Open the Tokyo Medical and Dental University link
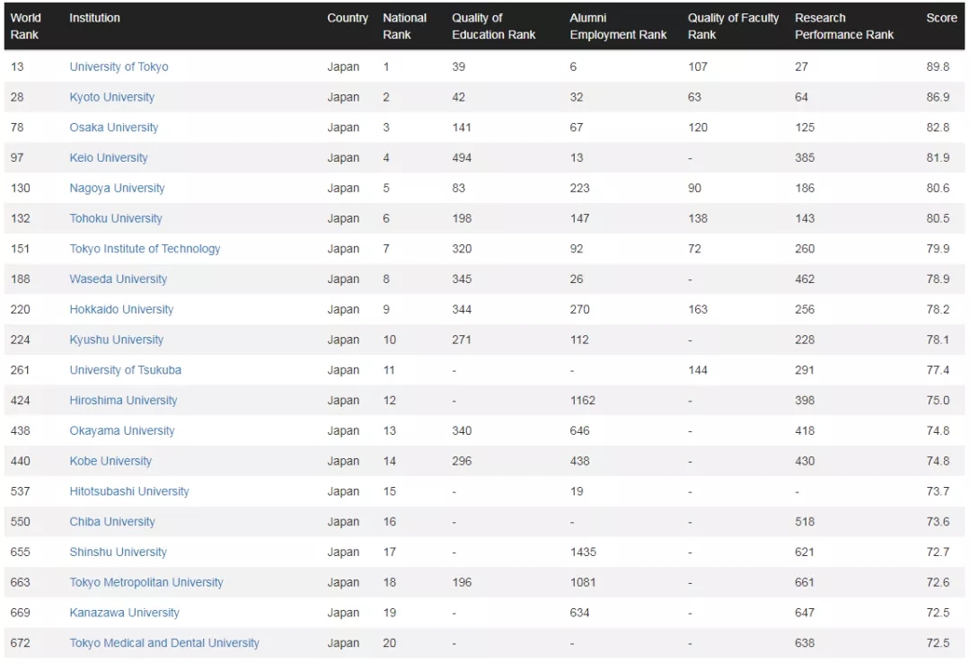970x663 pixels. click(164, 643)
